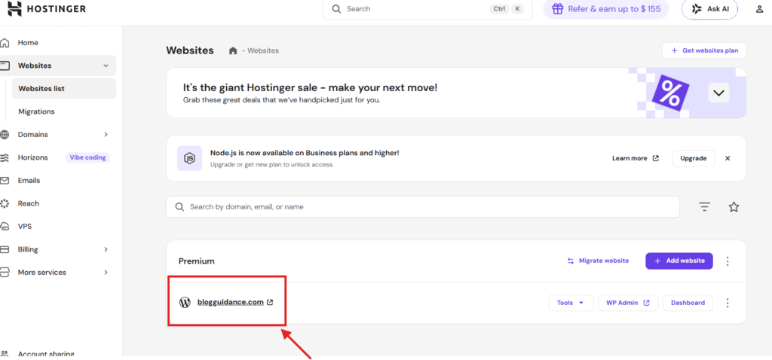Click the Domains globe icon

click(x=5, y=134)
